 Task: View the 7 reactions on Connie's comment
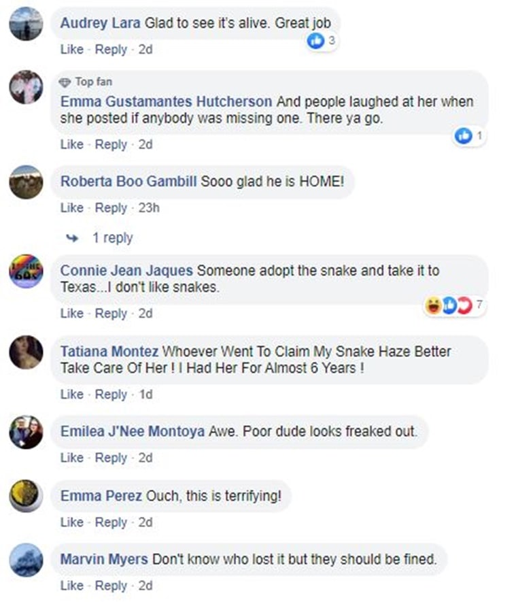pyautogui.click(x=455, y=305)
